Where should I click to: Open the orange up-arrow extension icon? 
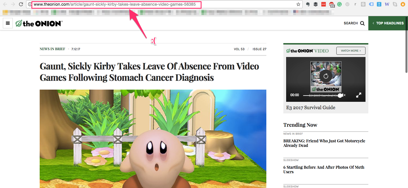(x=403, y=4)
